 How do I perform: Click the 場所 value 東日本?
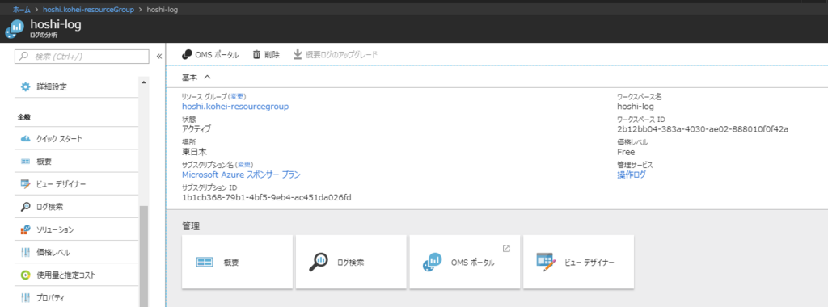tap(194, 152)
